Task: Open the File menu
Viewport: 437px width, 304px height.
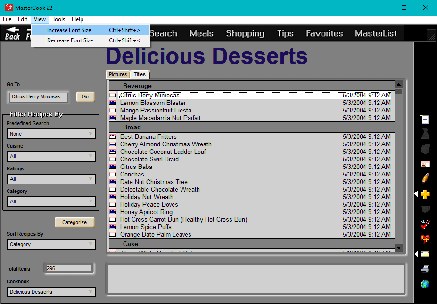Action: click(x=7, y=19)
